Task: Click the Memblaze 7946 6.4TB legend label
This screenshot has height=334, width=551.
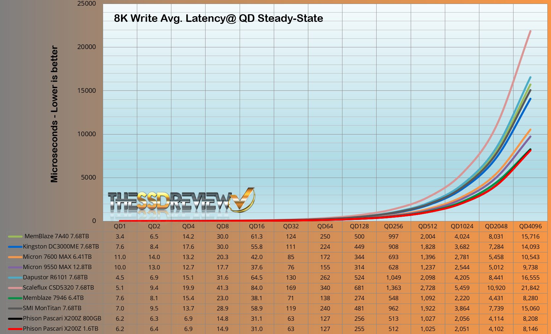Action: [53, 298]
